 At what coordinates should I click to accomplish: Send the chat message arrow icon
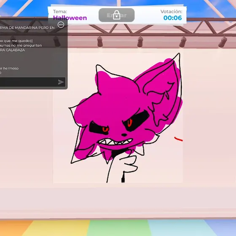61,82
